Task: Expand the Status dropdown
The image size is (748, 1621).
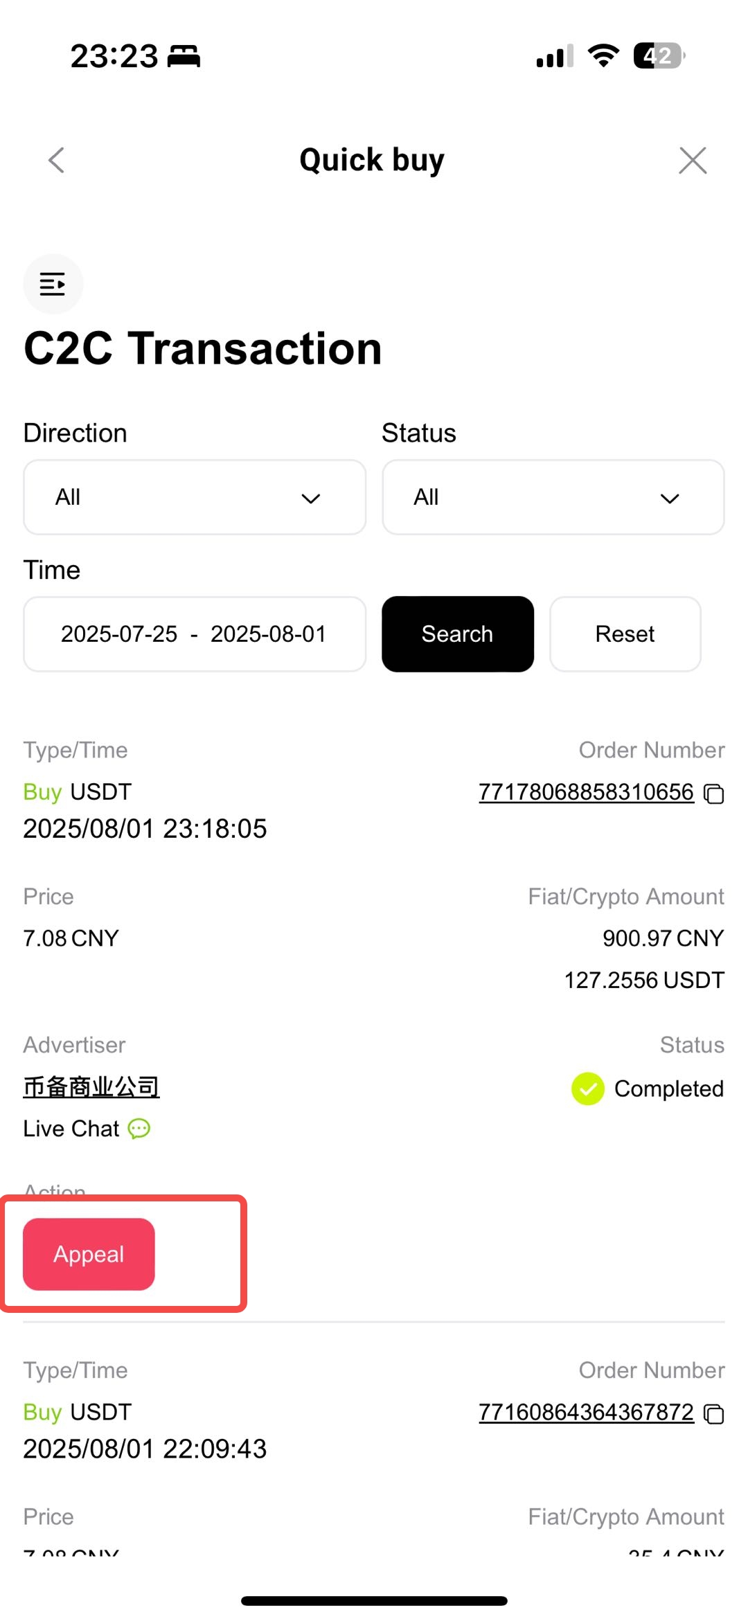Action: (x=553, y=497)
